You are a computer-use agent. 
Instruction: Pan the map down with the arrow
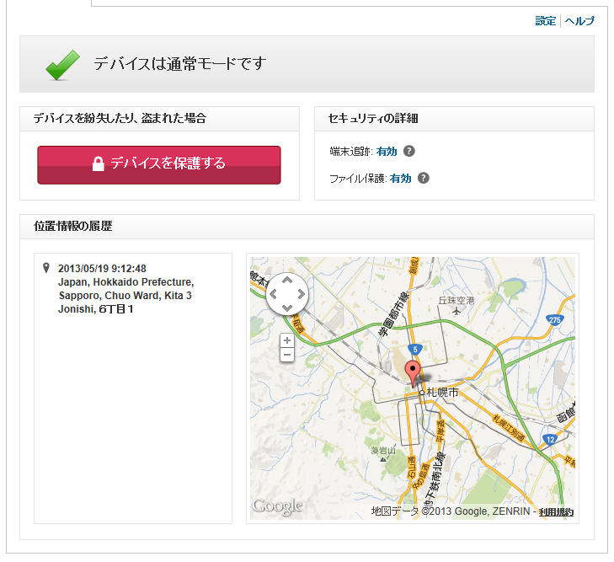[287, 308]
